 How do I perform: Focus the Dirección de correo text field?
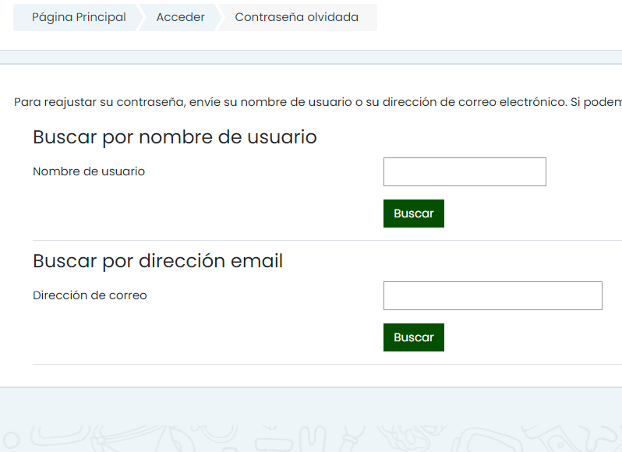coord(493,296)
